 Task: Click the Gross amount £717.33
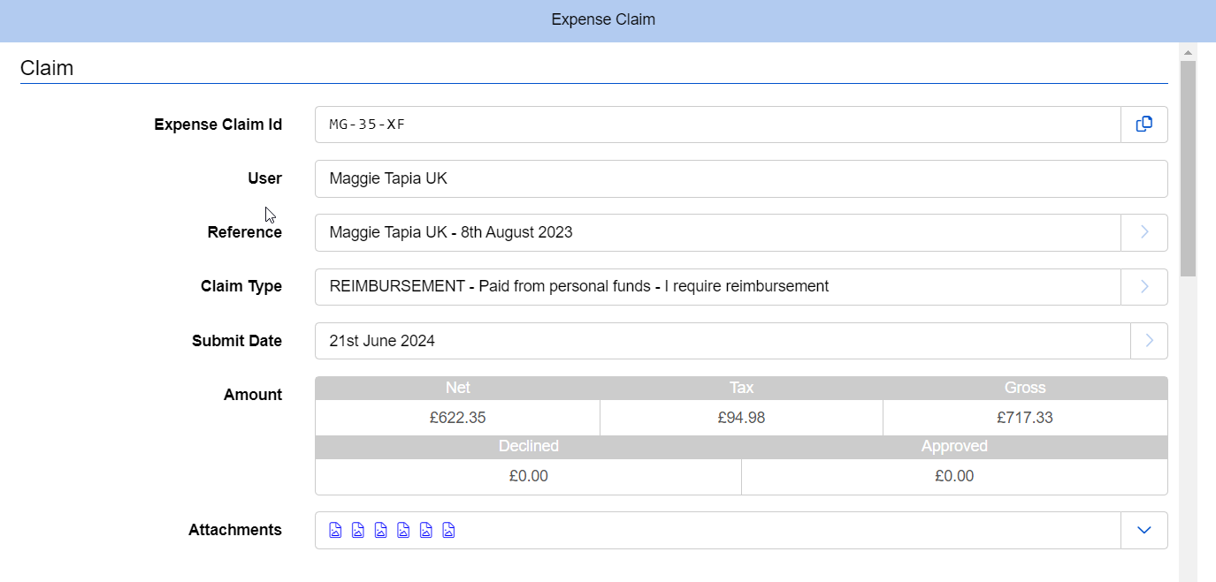coord(1025,418)
